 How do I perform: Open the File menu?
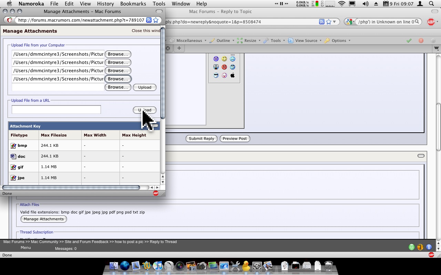pos(54,4)
